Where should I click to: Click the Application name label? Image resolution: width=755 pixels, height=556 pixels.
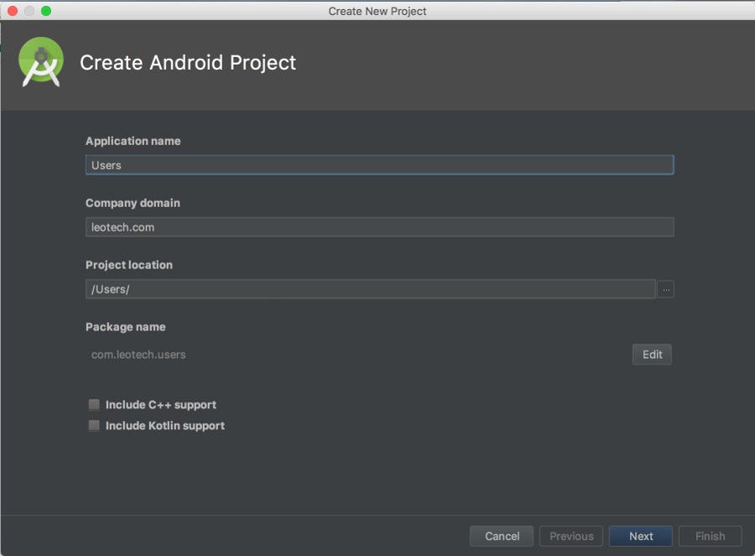point(133,141)
